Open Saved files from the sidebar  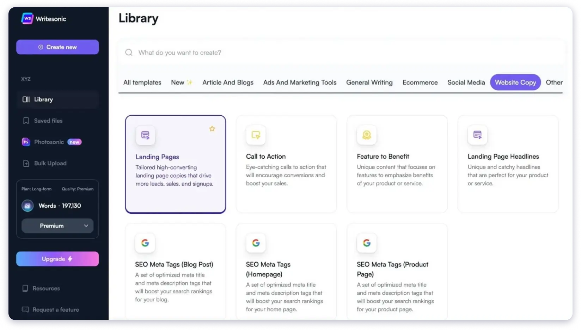[x=48, y=121]
